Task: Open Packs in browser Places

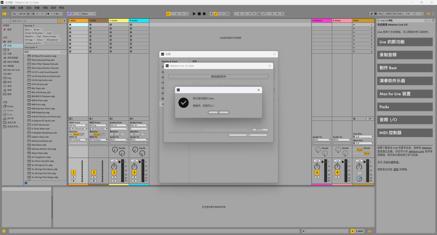Action: click(12, 106)
